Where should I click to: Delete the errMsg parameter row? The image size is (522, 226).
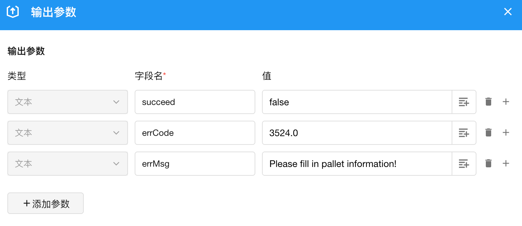pyautogui.click(x=488, y=164)
